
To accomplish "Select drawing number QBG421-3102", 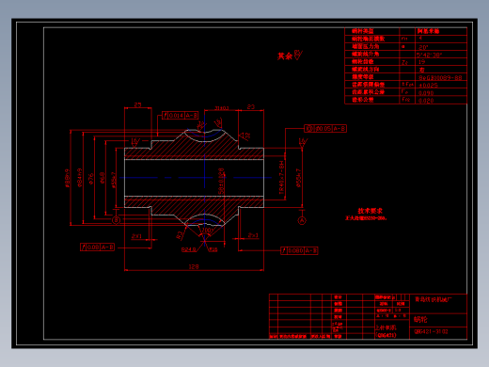I will click(431, 331).
